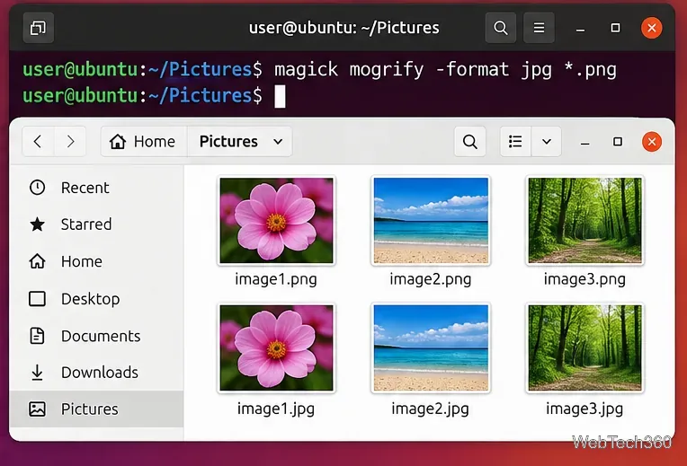Image resolution: width=687 pixels, height=466 pixels.
Task: Open Downloads in the sidebar
Action: click(x=96, y=373)
